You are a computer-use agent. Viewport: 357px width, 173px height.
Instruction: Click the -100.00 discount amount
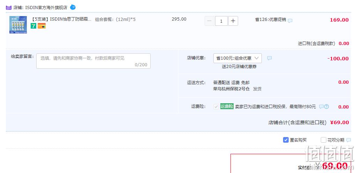tap(338, 59)
